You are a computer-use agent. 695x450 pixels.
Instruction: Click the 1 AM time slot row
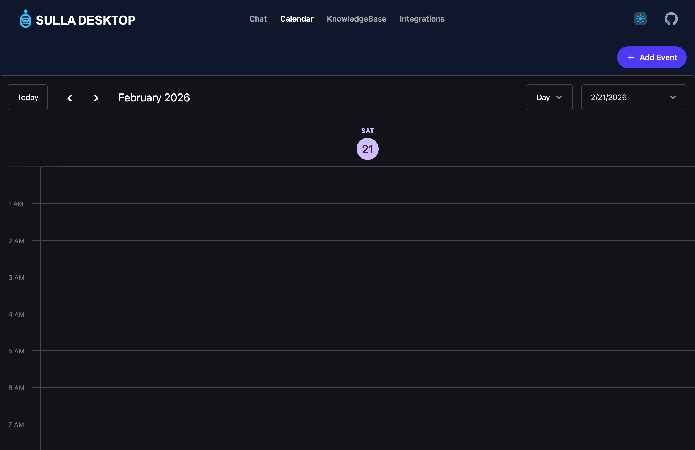tap(367, 222)
